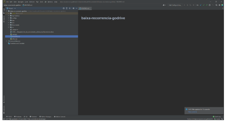Screen dimensions: 228x122
Task: Click the green Commit checkmark
Action: (x=204, y=5)
